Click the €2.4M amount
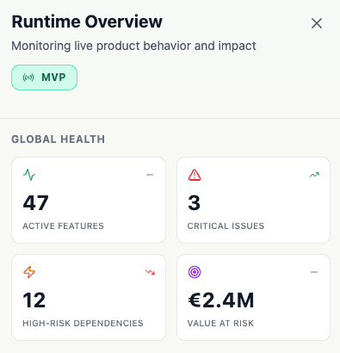This screenshot has height=353, width=340. [x=221, y=300]
